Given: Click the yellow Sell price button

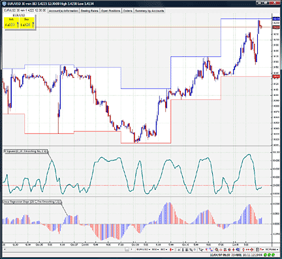Looking at the screenshot, I should coord(11,23).
